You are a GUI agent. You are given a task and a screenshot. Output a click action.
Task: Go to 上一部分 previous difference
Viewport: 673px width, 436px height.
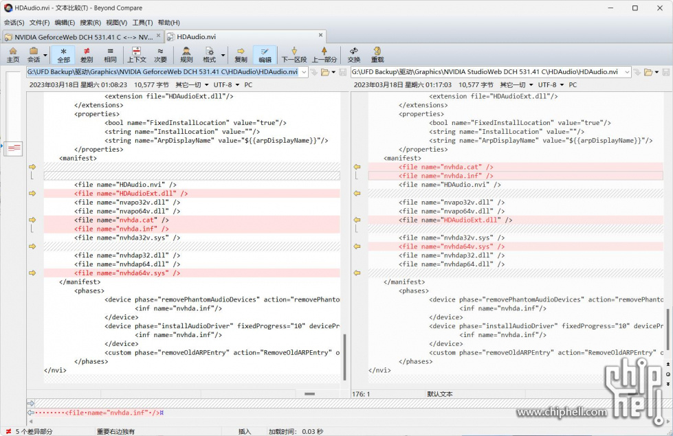[x=324, y=55]
